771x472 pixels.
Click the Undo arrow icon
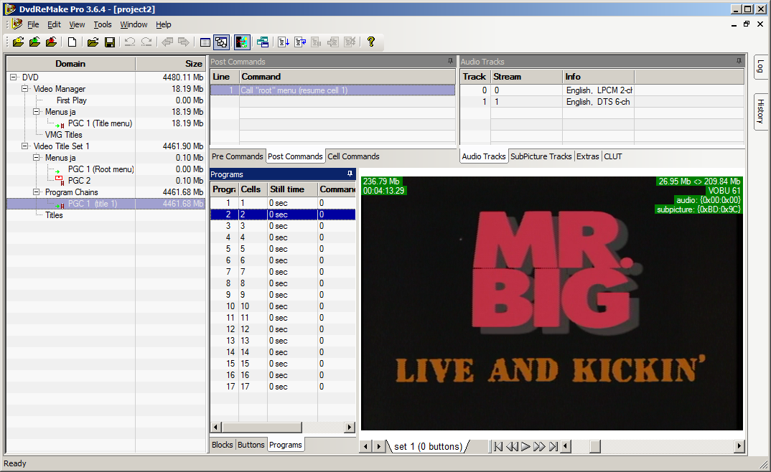(x=130, y=42)
